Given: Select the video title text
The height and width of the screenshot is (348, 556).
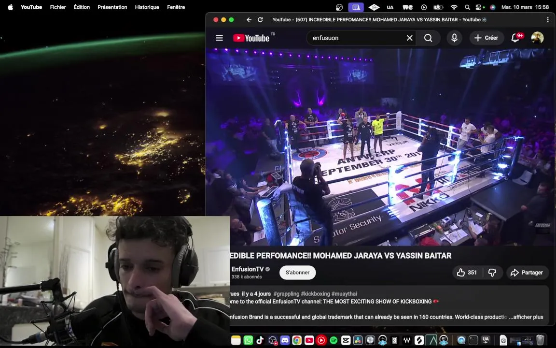Looking at the screenshot, I should [340, 256].
